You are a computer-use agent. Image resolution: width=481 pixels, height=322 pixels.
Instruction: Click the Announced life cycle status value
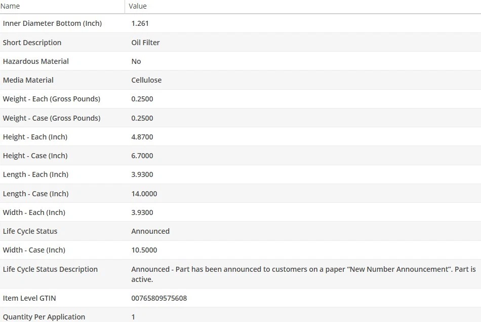[x=150, y=231]
